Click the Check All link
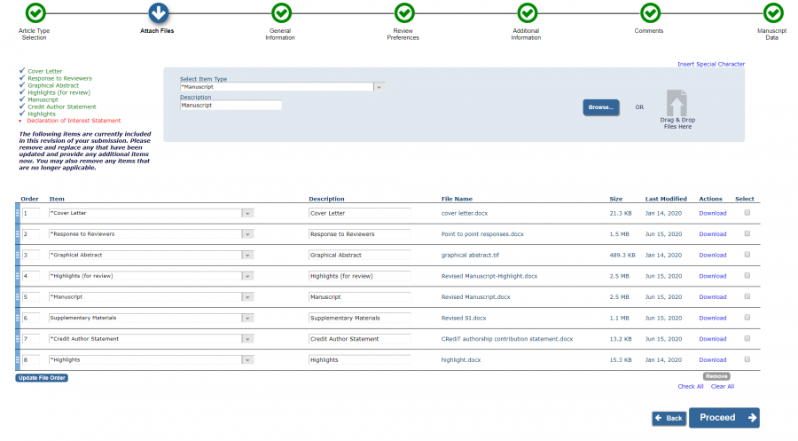The width and height of the screenshot is (798, 441). [691, 386]
